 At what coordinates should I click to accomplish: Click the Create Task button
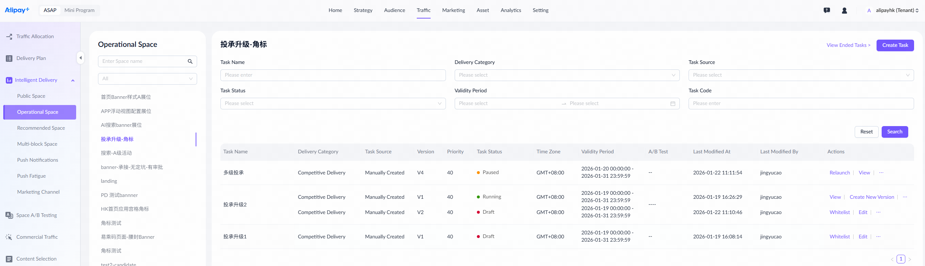(x=895, y=45)
